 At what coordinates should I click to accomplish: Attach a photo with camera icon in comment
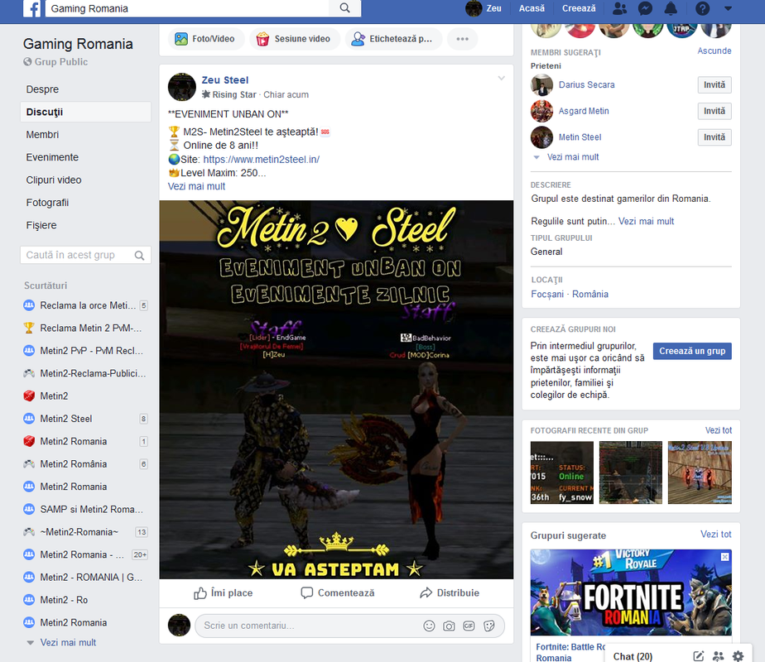[449, 626]
